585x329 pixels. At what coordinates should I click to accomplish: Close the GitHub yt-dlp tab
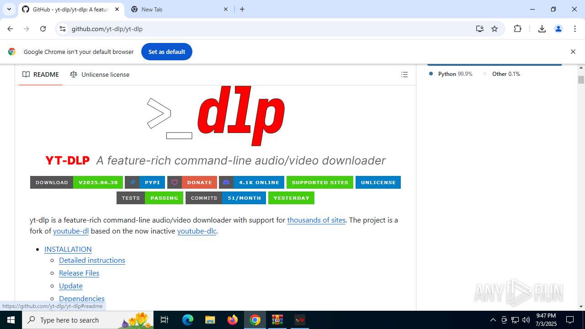click(x=117, y=9)
